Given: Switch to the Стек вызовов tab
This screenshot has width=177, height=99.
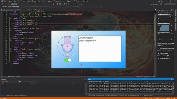Looking at the screenshot, I should (x=91, y=96).
